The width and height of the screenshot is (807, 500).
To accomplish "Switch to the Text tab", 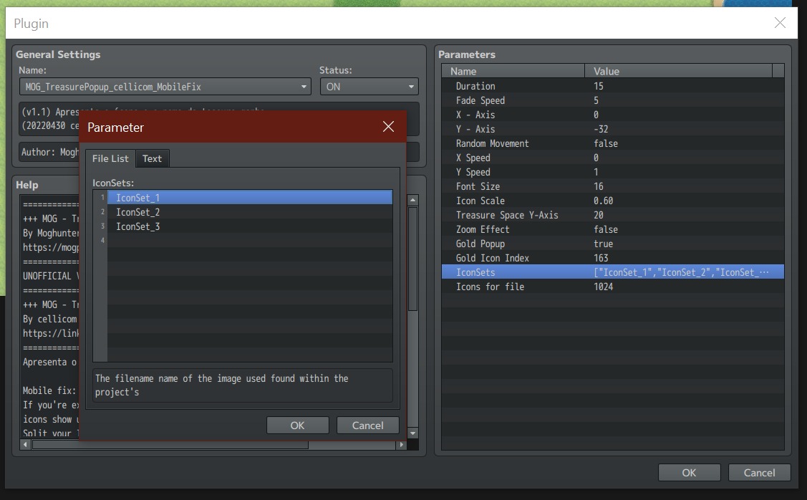I will click(x=152, y=158).
